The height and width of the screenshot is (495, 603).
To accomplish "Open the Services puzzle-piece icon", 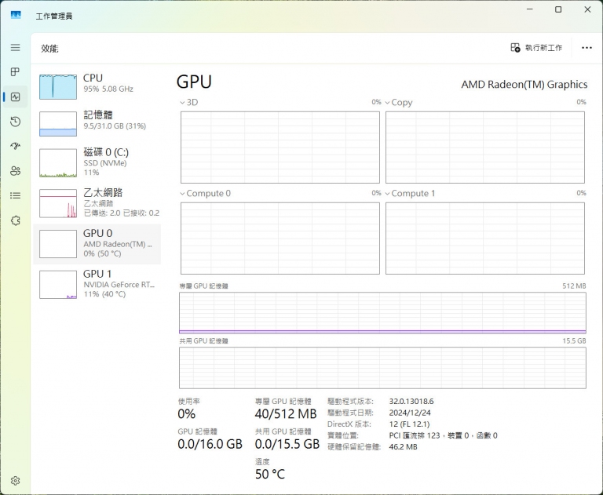I will coord(15,220).
